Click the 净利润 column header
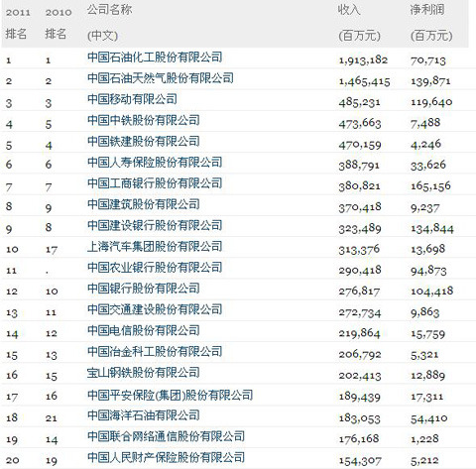The image size is (476, 469). 427,10
